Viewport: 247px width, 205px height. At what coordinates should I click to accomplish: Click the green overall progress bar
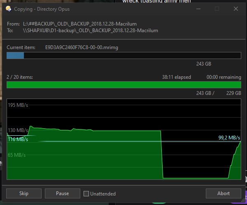[123, 85]
